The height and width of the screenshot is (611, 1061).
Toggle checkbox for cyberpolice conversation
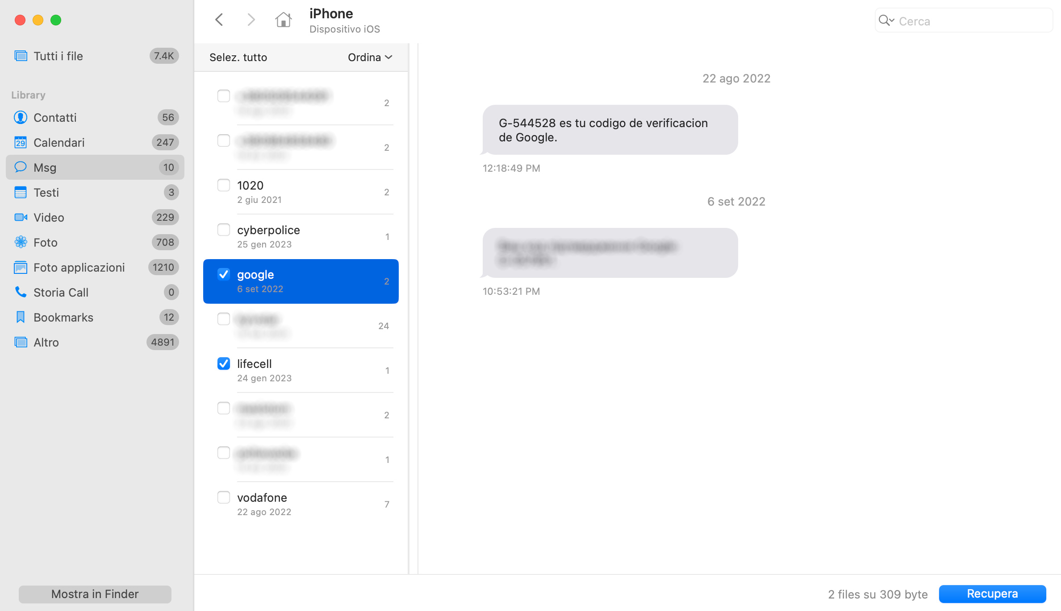pos(224,230)
